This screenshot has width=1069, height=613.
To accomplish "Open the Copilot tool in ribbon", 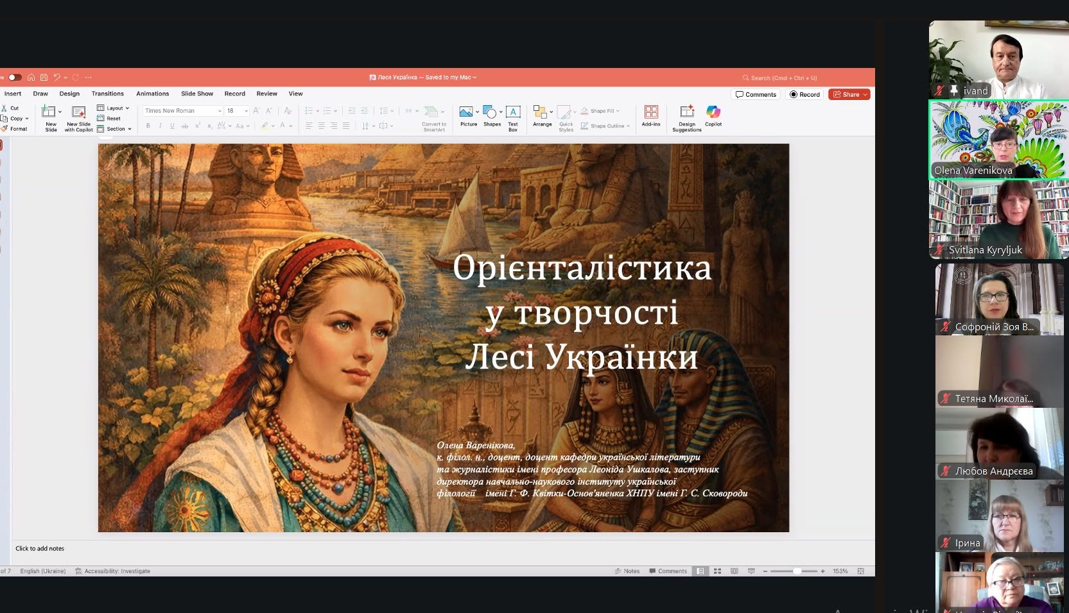I will (x=713, y=117).
